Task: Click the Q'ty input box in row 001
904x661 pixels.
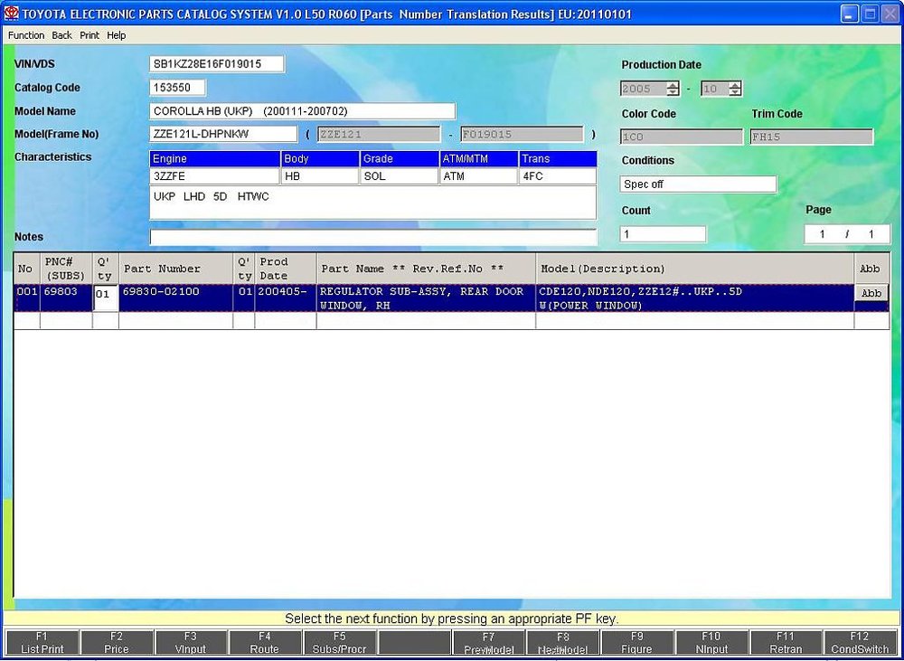Action: click(x=106, y=298)
